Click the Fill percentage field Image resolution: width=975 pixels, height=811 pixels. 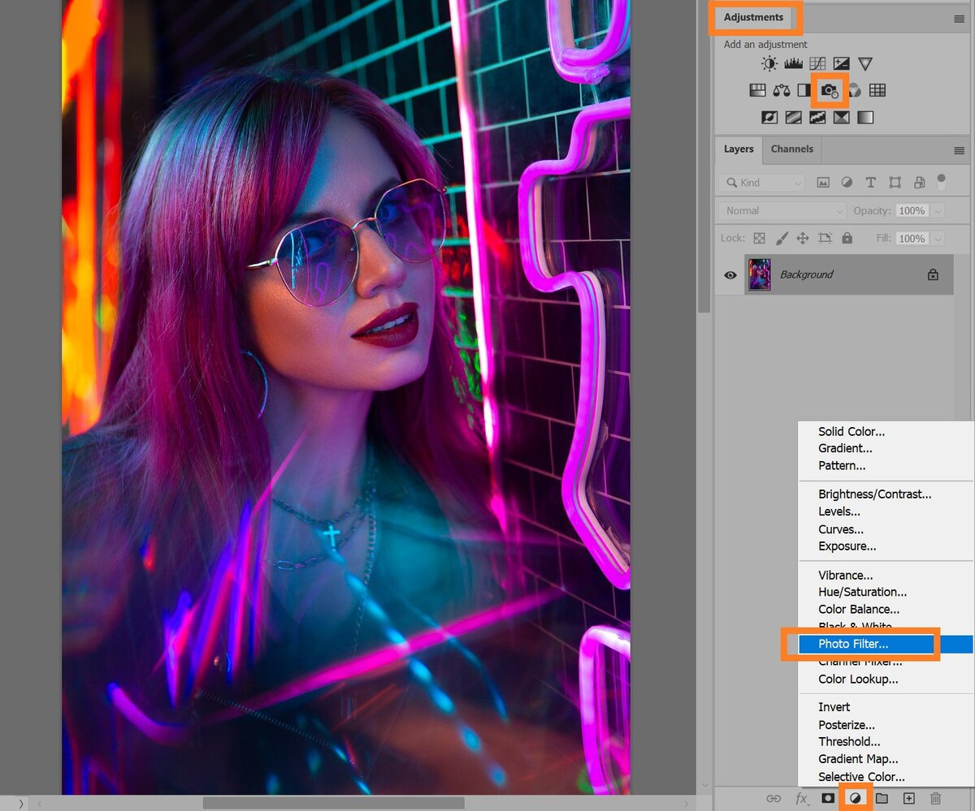click(912, 239)
